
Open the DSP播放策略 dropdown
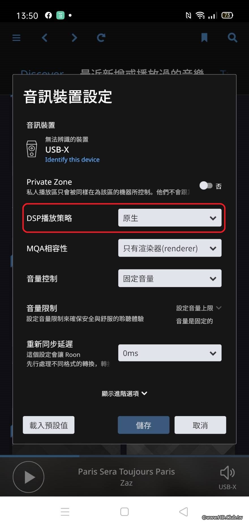pos(170,218)
